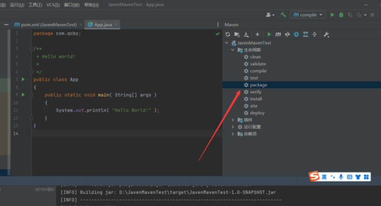Click the profiler run icon in top toolbar
381x206 pixels.
(x=359, y=15)
